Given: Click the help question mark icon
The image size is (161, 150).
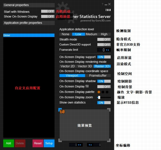Looking at the screenshot, I should tap(102, 4).
